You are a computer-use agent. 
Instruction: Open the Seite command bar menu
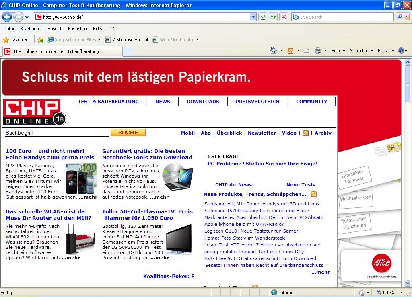338,51
